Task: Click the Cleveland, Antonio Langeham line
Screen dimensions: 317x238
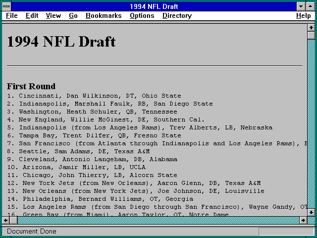Action: [x=92, y=159]
